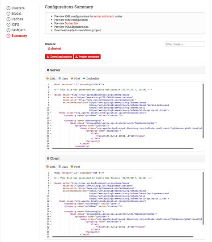212x242 pixels.
Task: Open the Project structure view
Action: point(87,57)
